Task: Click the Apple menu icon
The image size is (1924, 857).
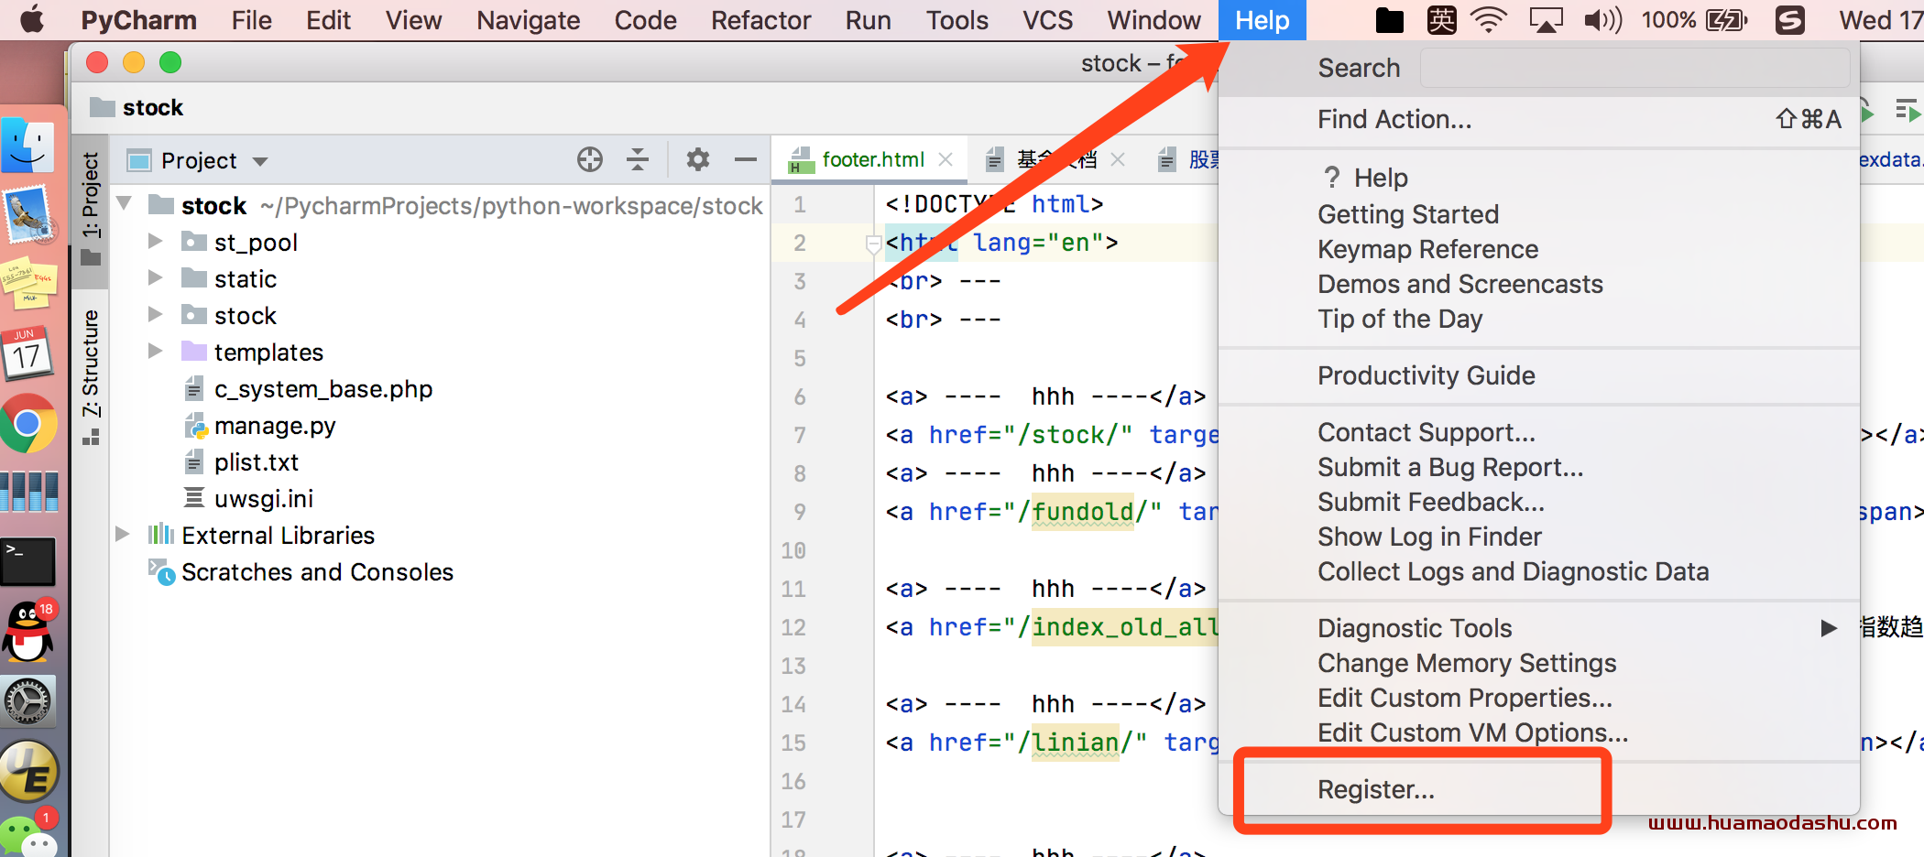Action: coord(32,19)
